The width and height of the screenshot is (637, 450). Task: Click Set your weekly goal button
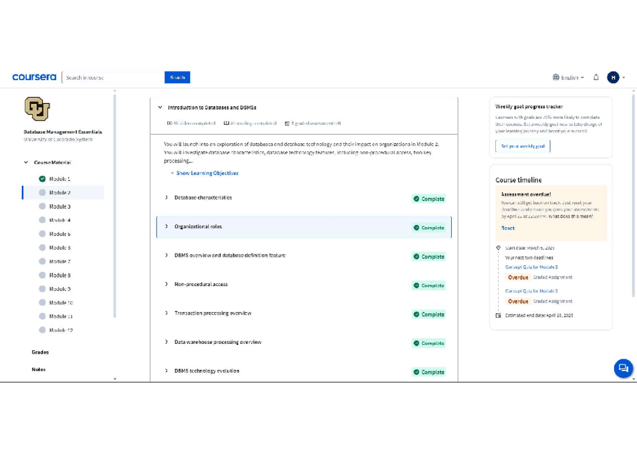point(523,146)
